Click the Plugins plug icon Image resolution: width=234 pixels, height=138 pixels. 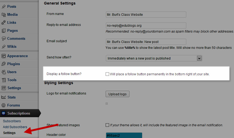pyautogui.click(x=3, y=64)
